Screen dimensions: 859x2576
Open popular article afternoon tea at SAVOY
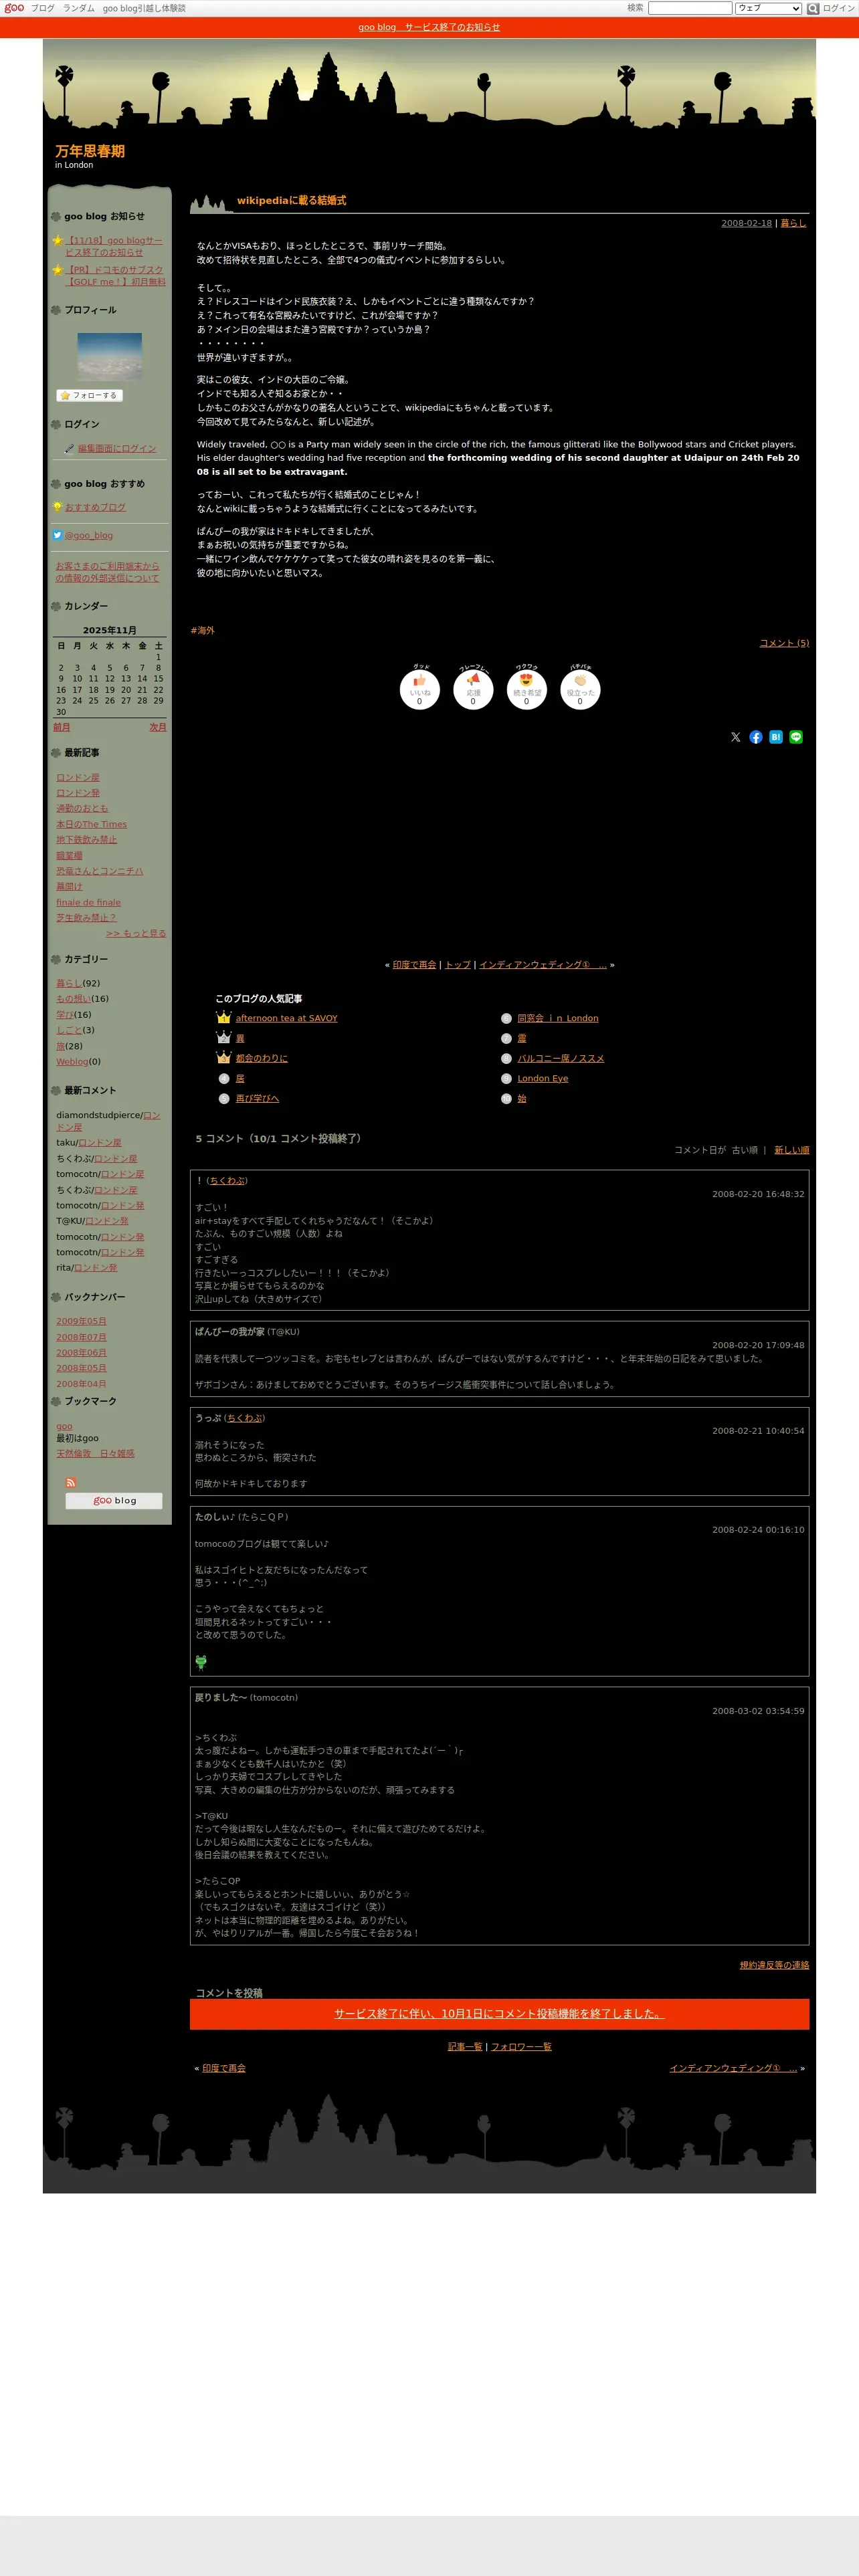pos(287,1018)
